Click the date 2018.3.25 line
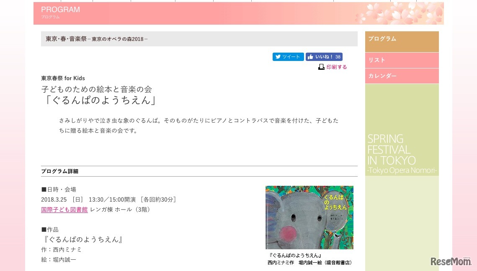477x271 pixels. pyautogui.click(x=108, y=199)
